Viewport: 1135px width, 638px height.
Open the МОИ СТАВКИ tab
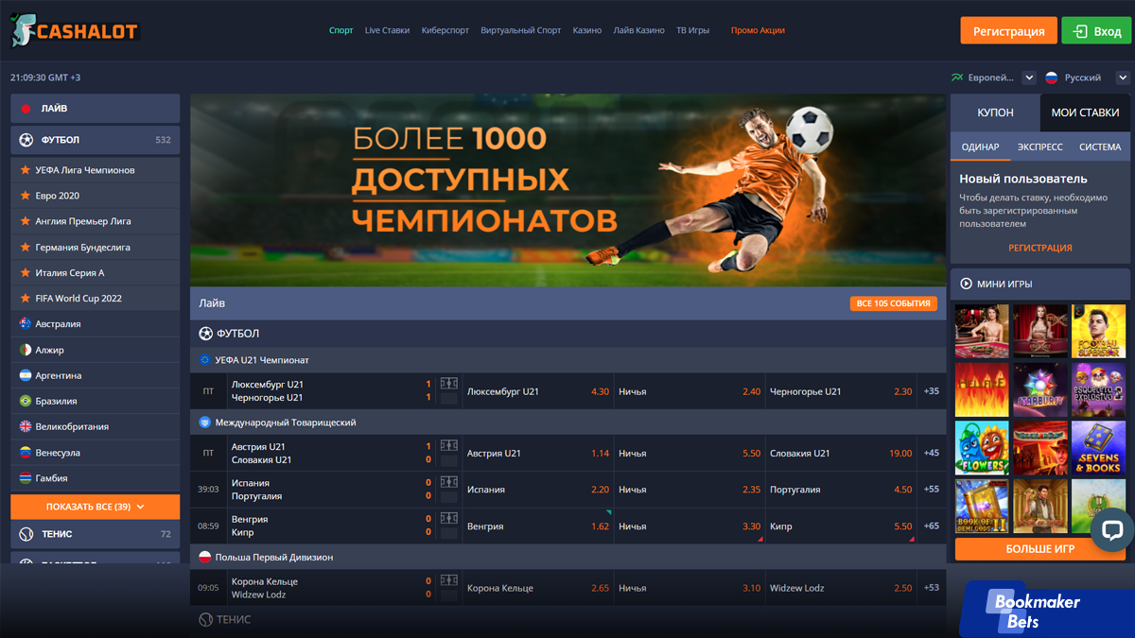pyautogui.click(x=1085, y=112)
